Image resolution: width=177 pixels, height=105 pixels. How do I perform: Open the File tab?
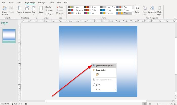[3, 2]
